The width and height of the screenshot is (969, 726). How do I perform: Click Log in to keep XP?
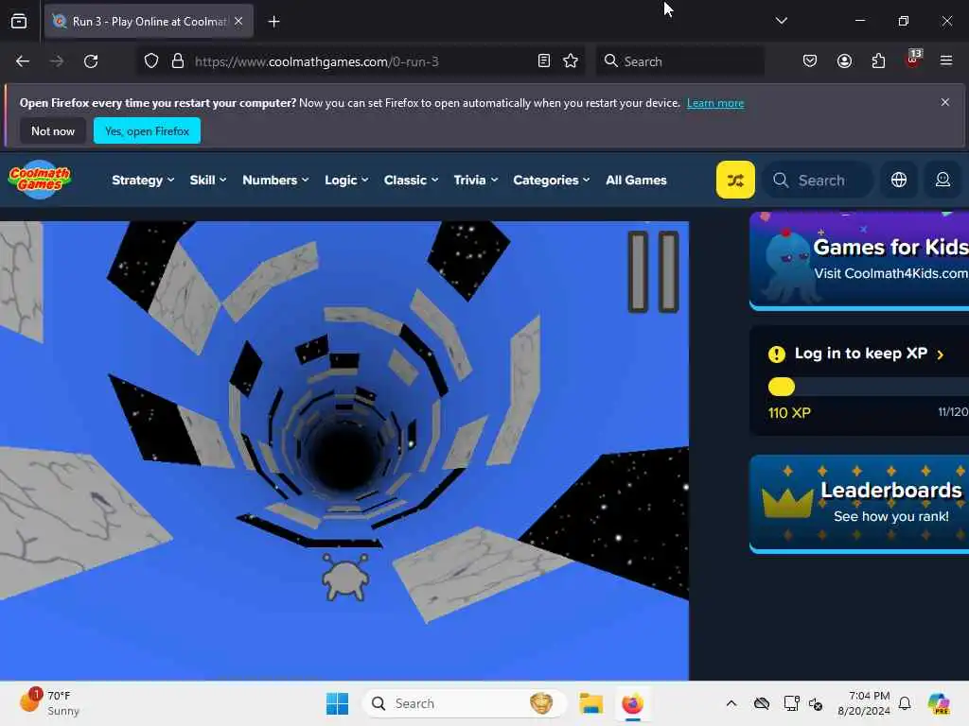(860, 354)
